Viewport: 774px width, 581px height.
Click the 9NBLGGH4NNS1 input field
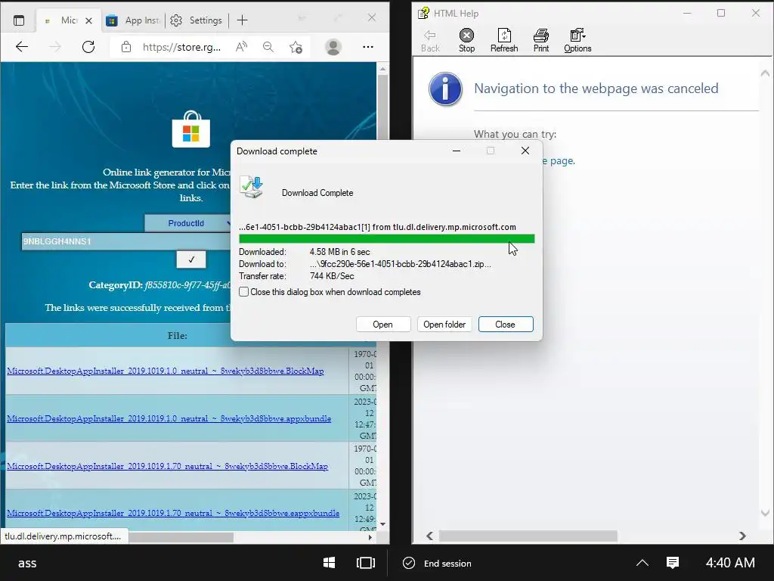tap(126, 241)
